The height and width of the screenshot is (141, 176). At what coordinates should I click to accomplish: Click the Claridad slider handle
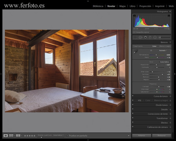pos(159,87)
